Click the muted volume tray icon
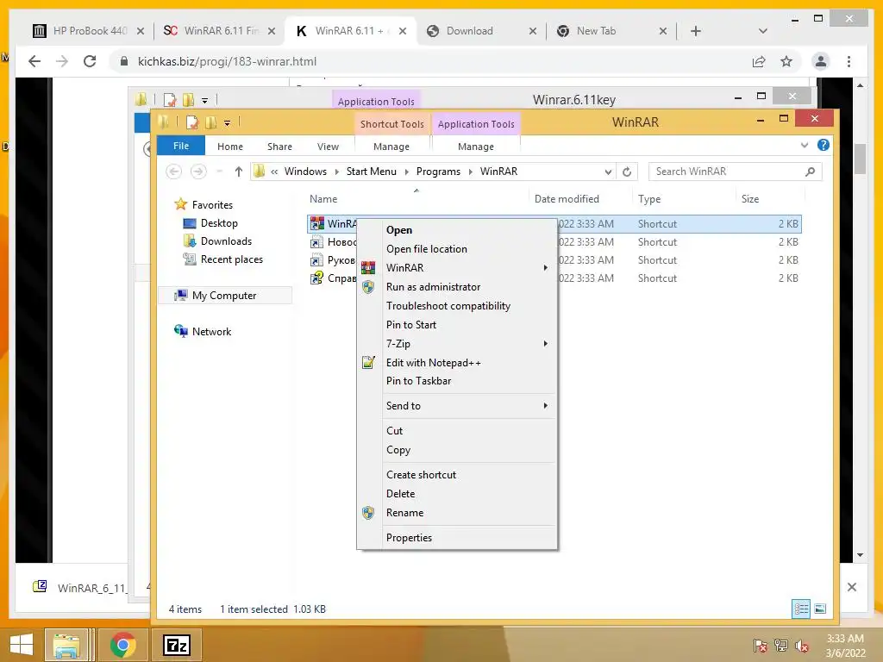 pyautogui.click(x=801, y=645)
